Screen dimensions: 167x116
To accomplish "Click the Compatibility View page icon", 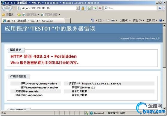I will point(89,8).
